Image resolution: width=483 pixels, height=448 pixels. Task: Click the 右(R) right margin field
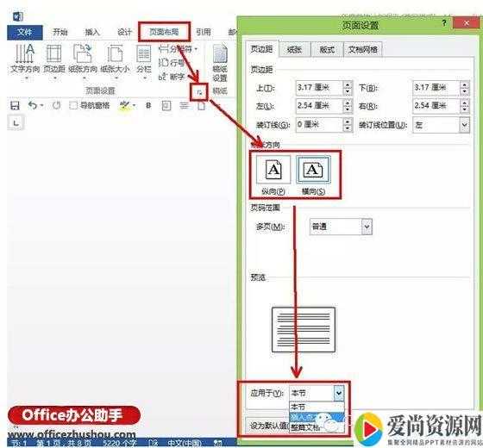pyautogui.click(x=436, y=106)
